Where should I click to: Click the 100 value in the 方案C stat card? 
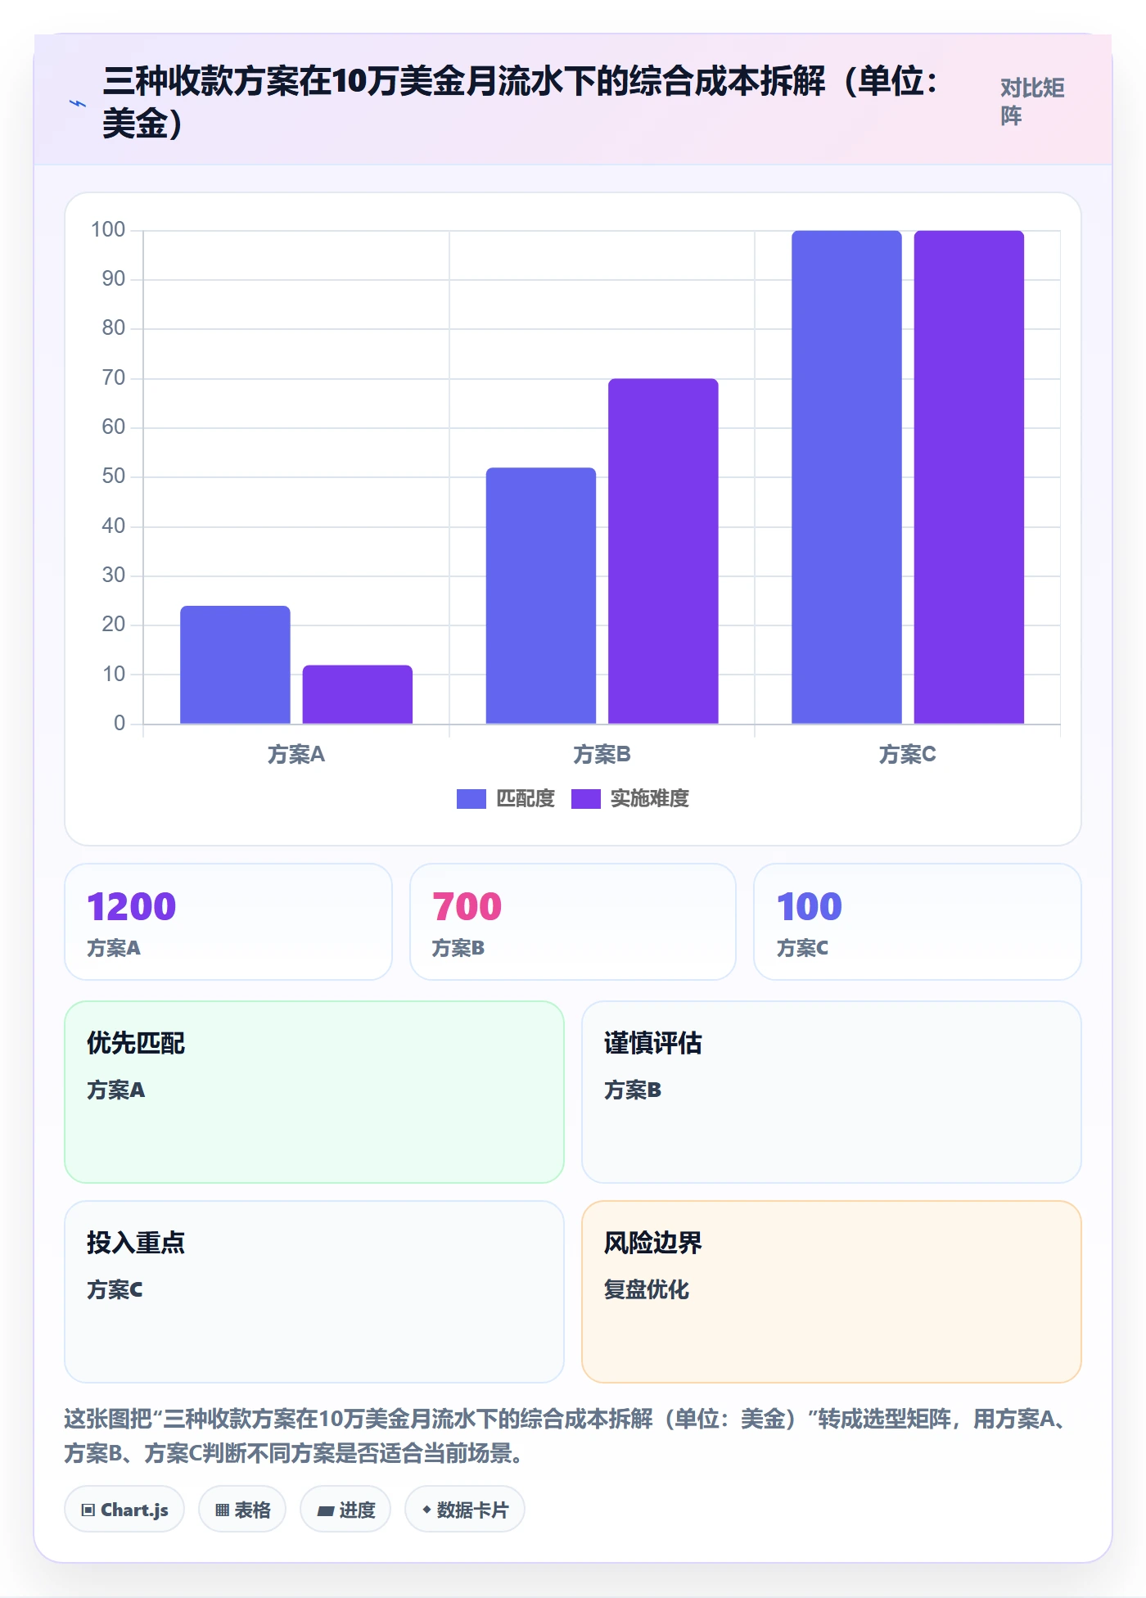(810, 906)
